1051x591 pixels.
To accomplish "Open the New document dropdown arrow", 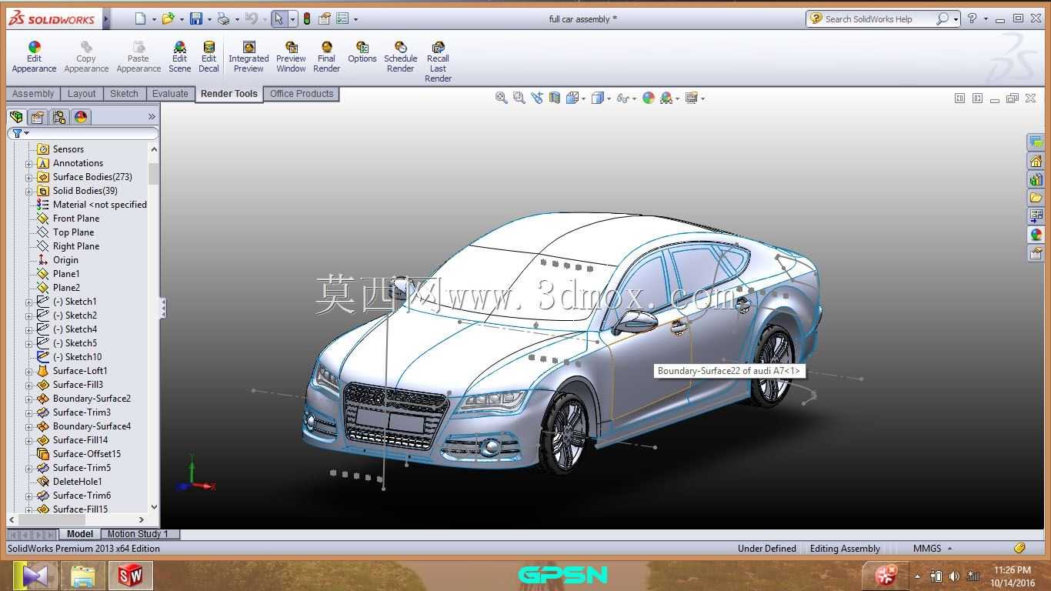I will [x=154, y=19].
